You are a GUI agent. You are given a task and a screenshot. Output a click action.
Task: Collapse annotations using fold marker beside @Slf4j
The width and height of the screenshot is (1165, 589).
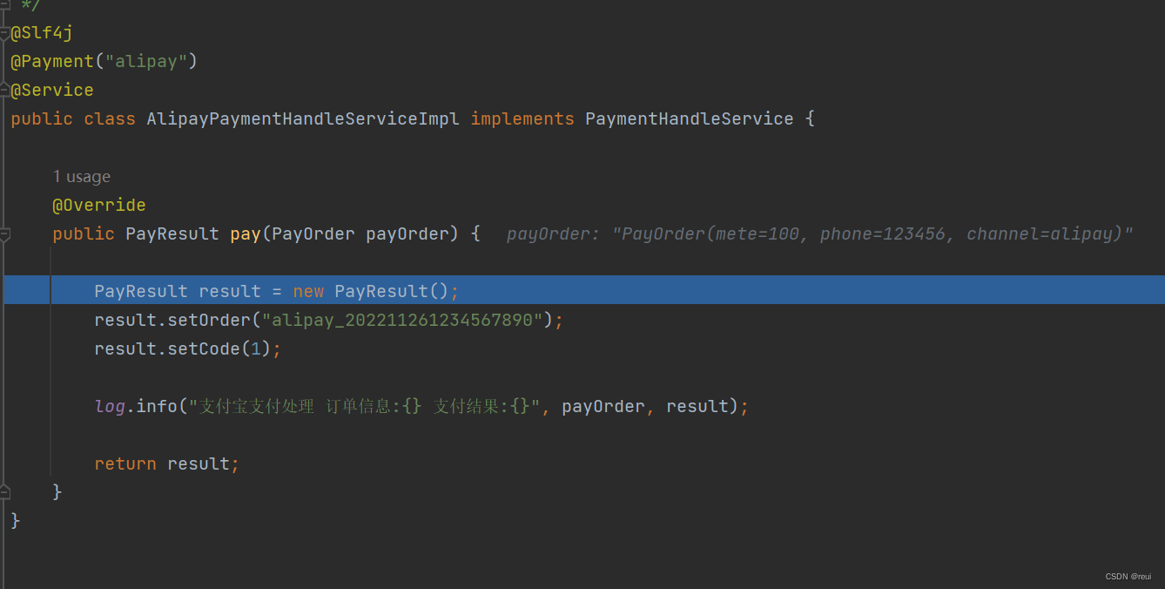pyautogui.click(x=4, y=32)
